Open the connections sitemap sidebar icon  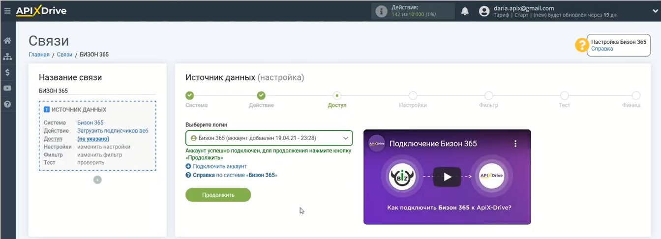[x=7, y=57]
